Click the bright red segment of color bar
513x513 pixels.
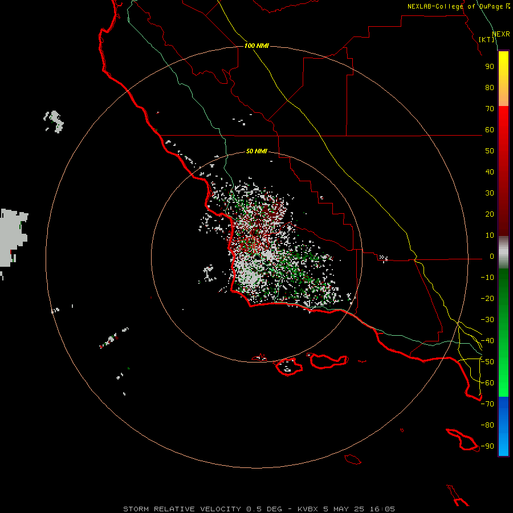(x=503, y=171)
